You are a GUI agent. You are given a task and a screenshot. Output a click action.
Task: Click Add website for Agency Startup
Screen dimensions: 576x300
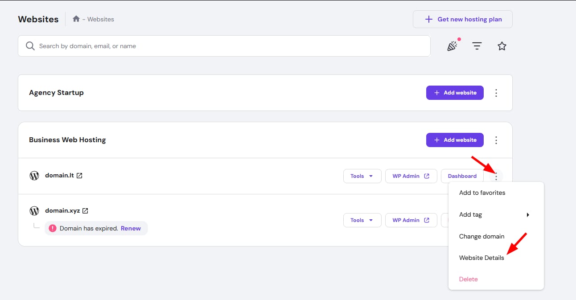455,93
